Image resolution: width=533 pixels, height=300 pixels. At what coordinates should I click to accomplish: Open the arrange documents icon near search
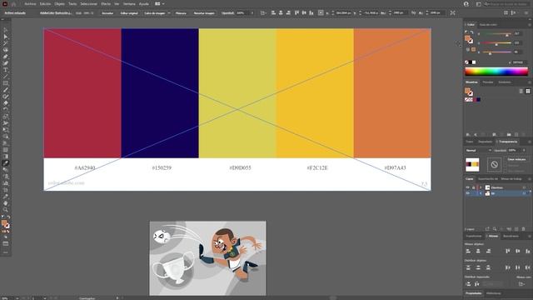(x=479, y=4)
